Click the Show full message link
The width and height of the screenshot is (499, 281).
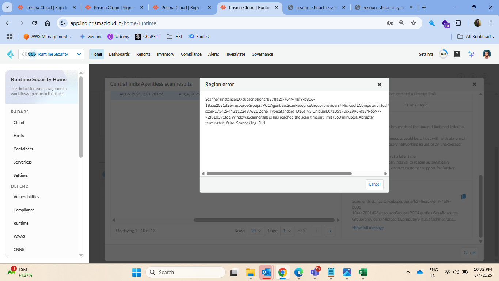pos(367,228)
